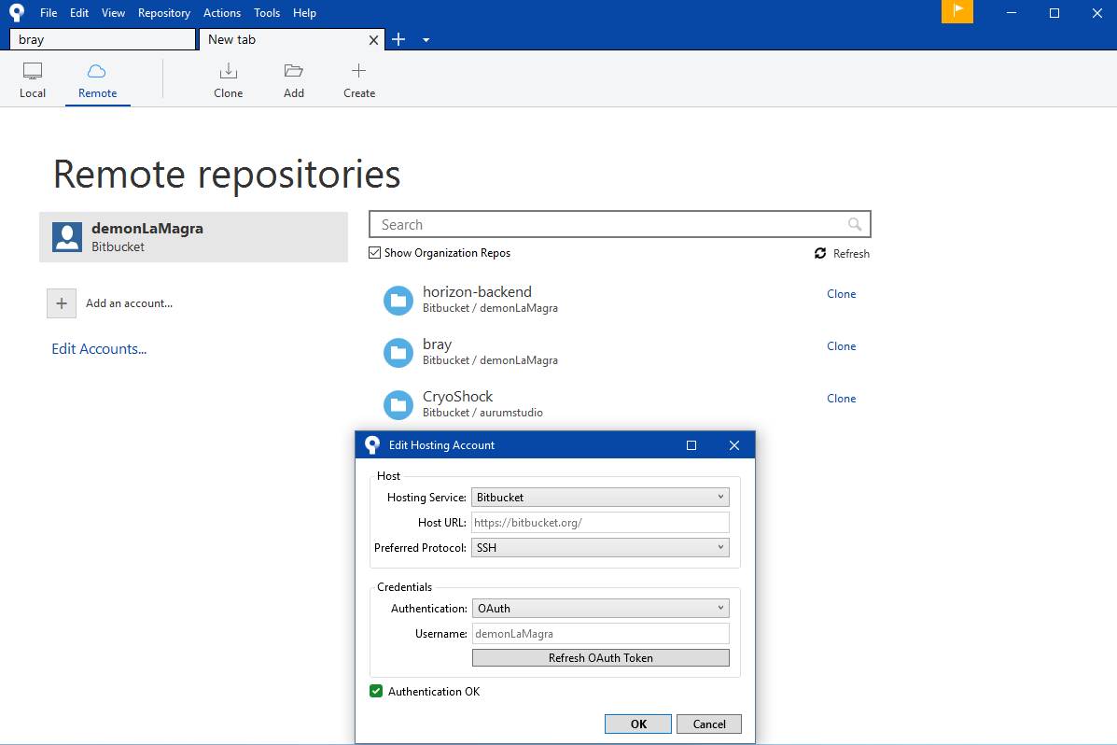Close the New tab
Screen dimensions: 1117x745
[373, 40]
